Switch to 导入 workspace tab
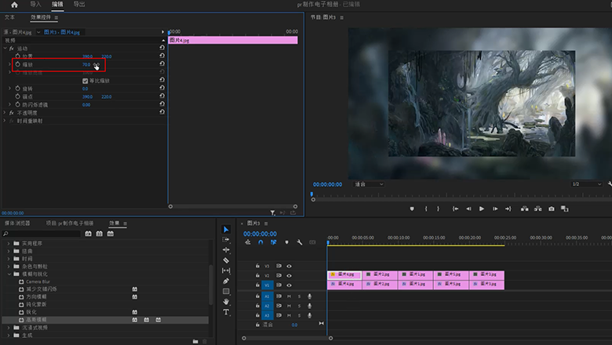Viewport: 612px width, 345px height. pyautogui.click(x=35, y=4)
